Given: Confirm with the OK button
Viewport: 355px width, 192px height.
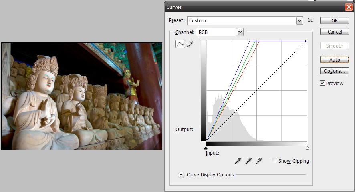Looking at the screenshot, I should (335, 20).
